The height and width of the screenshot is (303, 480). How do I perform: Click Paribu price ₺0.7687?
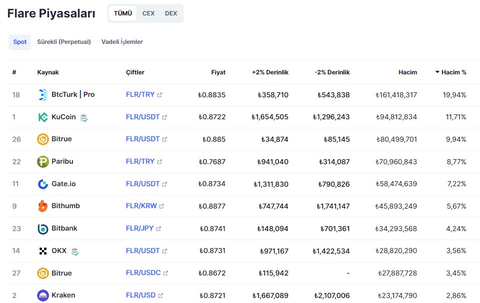(212, 162)
